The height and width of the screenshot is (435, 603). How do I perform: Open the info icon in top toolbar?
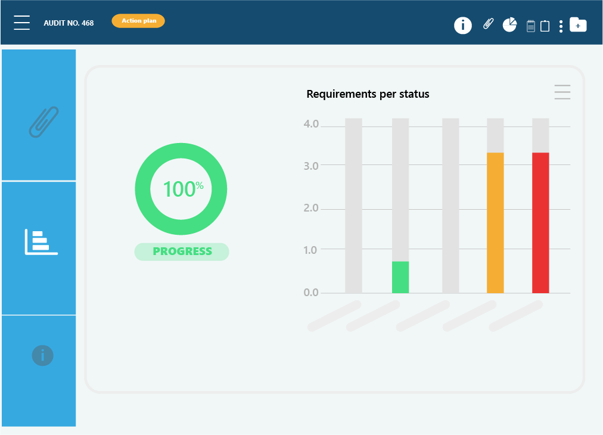coord(463,25)
